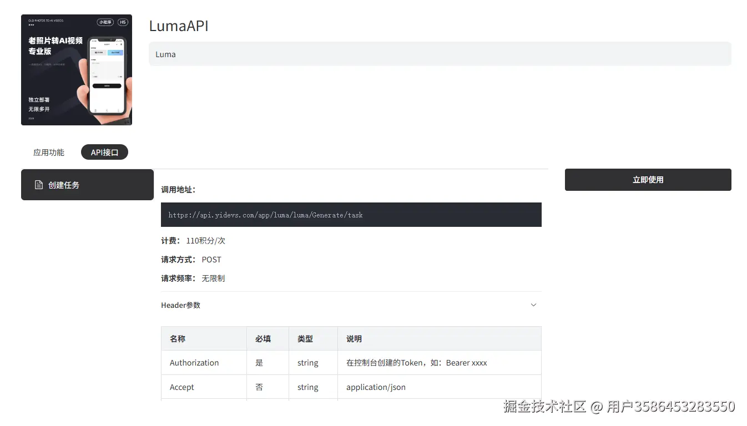The height and width of the screenshot is (426, 747).
Task: Click the LumaAPI title heading
Action: (x=179, y=26)
